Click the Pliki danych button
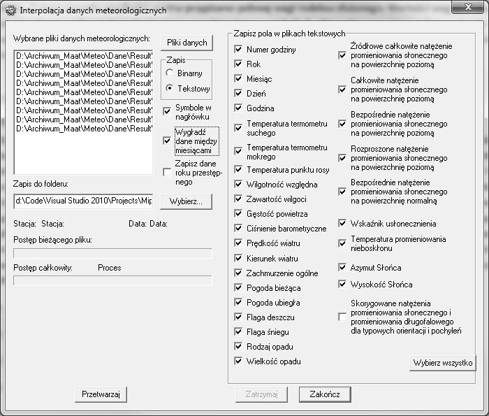This screenshot has height=416, width=489. [187, 43]
